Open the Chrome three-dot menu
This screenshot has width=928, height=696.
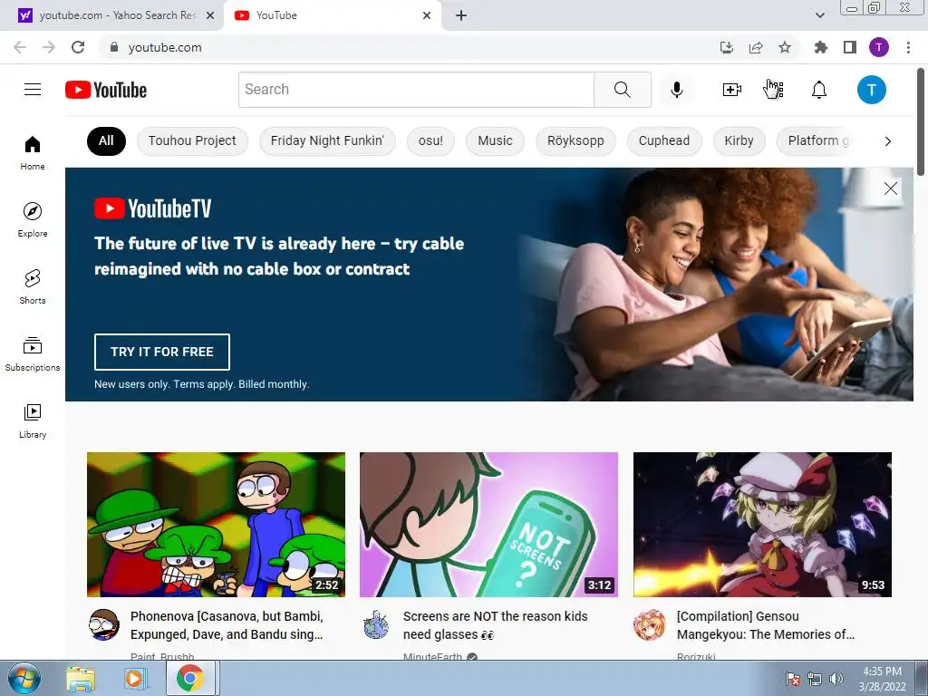tap(908, 47)
